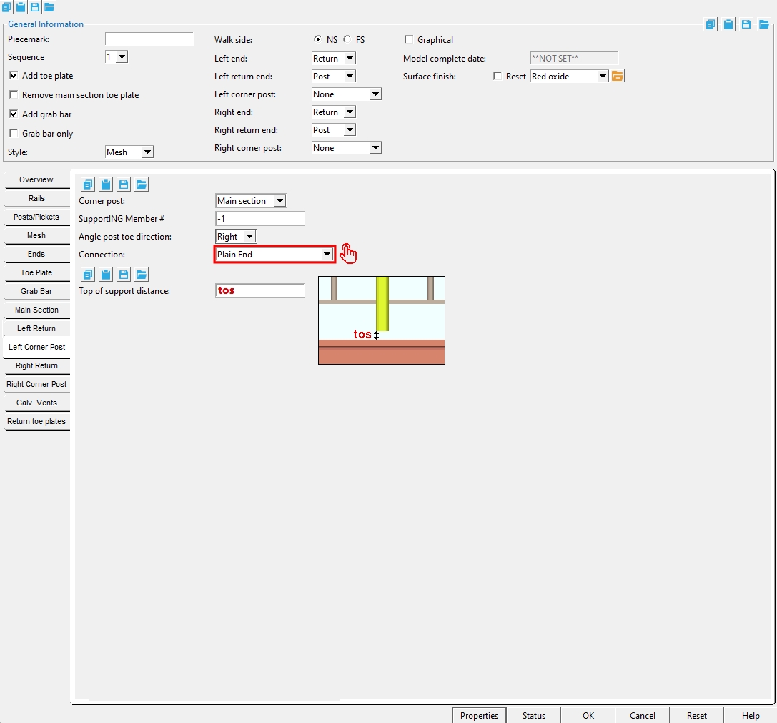Click the Cancel button
777x723 pixels.
click(642, 715)
